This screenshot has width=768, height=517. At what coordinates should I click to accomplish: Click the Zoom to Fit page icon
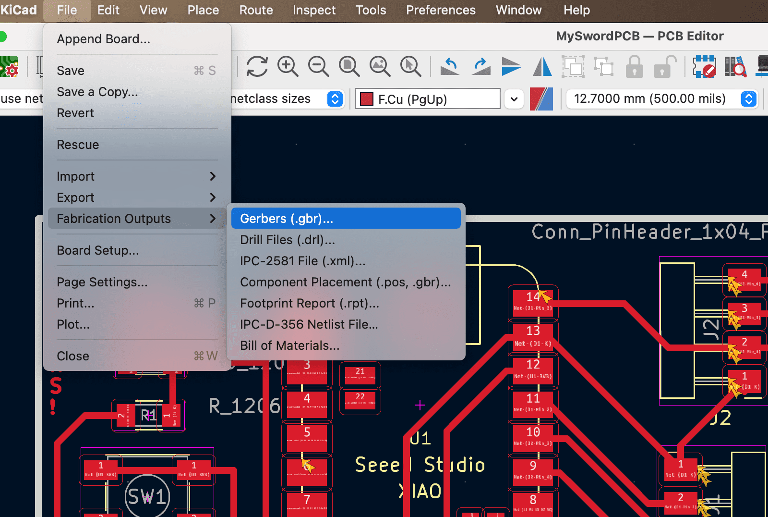pos(349,66)
